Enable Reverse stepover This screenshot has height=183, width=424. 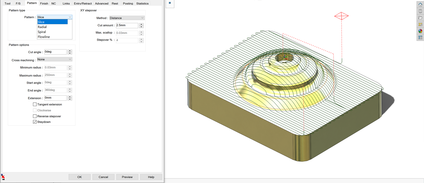(x=35, y=116)
